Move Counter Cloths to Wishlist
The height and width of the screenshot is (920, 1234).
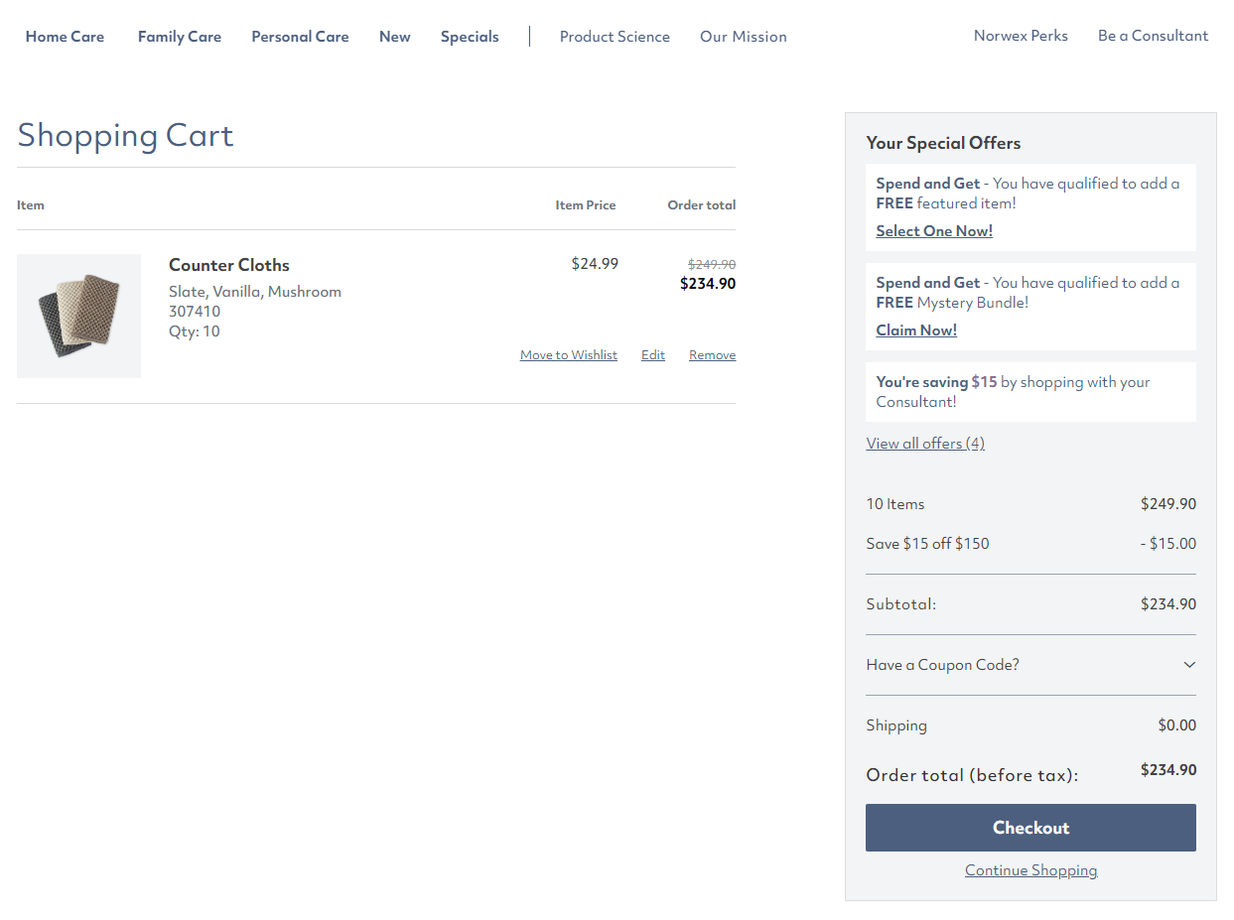569,355
